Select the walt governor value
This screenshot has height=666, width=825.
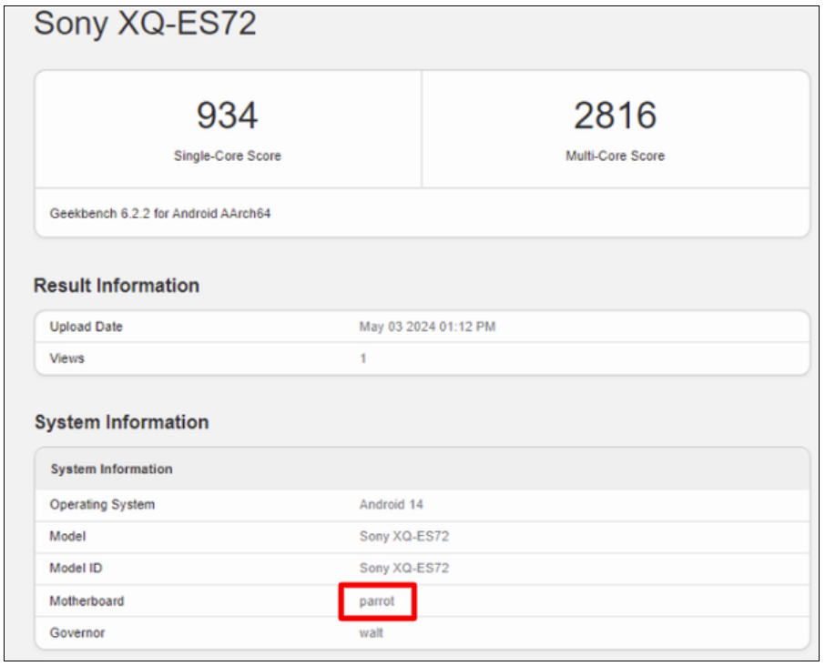371,632
